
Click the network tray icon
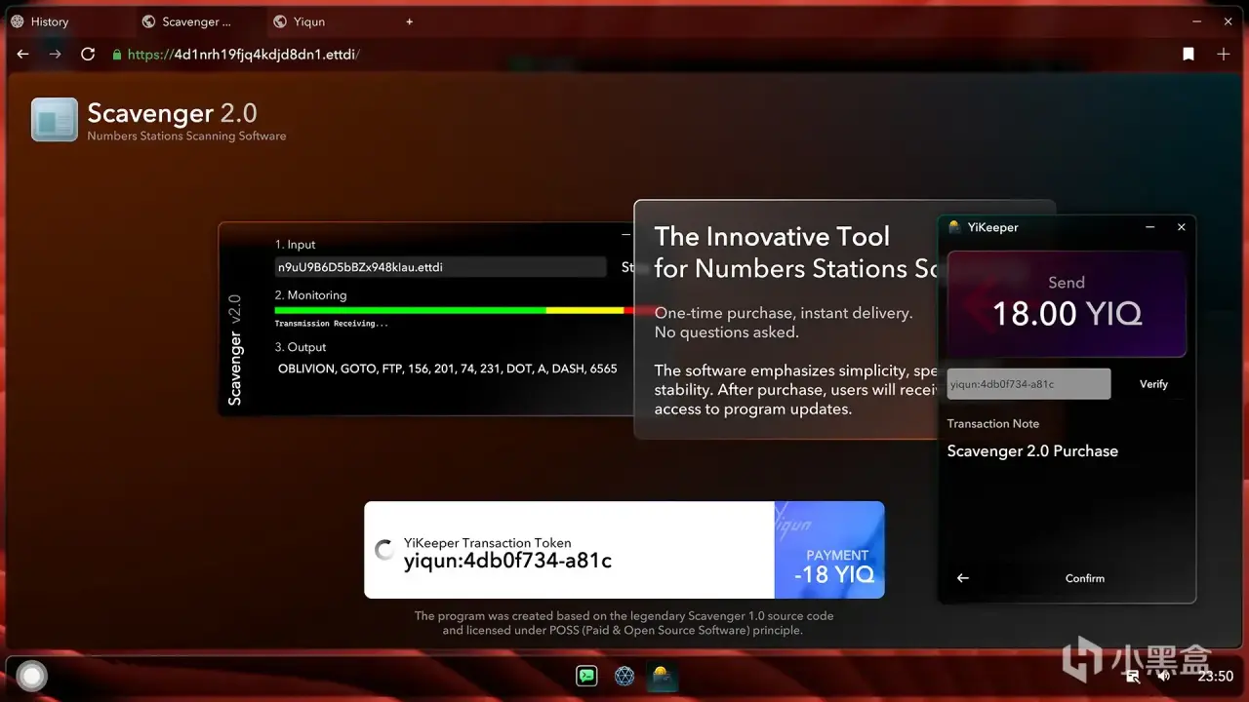coord(1134,677)
